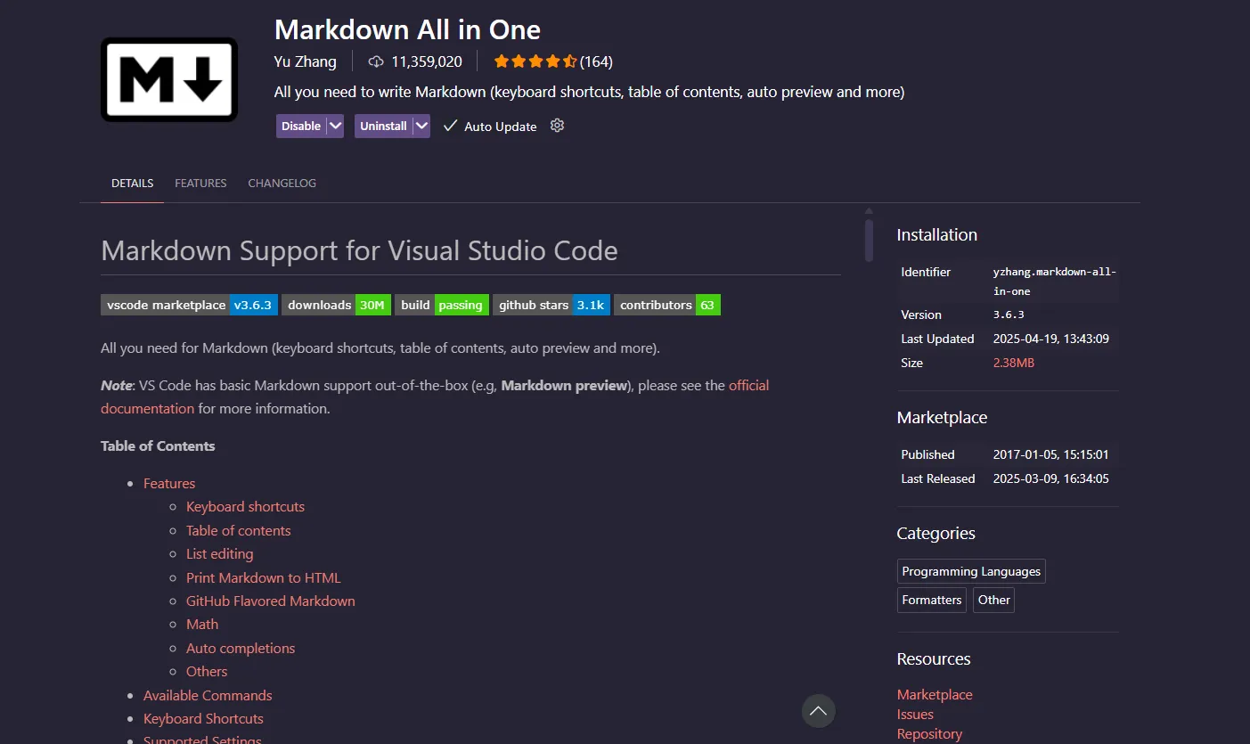Click the Math link in Table of Contents
This screenshot has width=1250, height=744.
tap(202, 624)
